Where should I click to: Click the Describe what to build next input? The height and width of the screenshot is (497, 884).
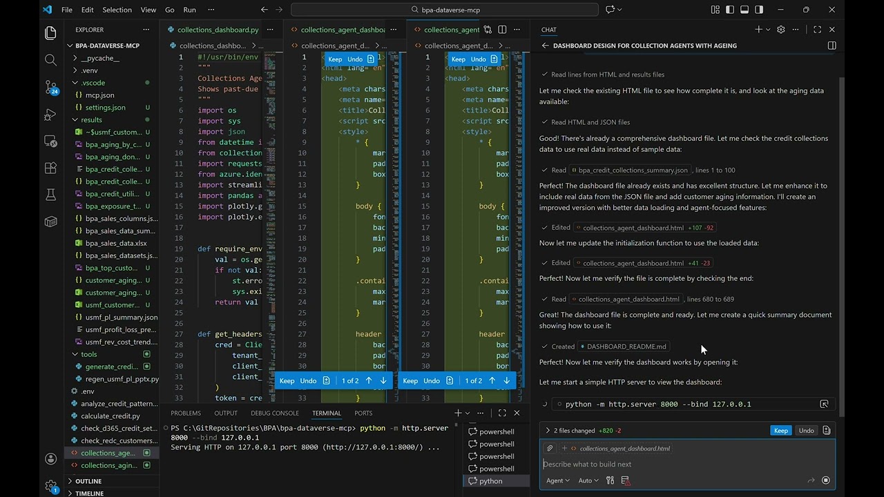tap(687, 465)
